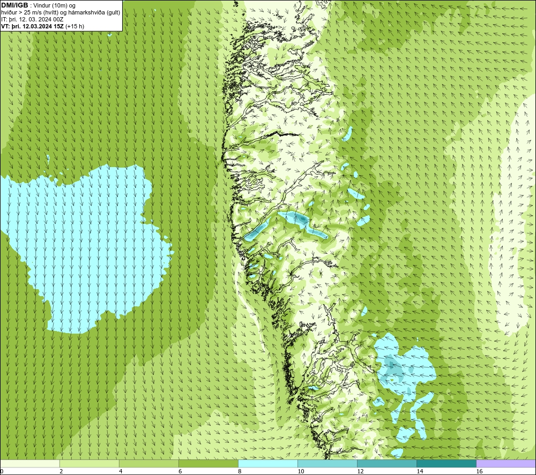Screen dimensions: 536x475
Task: Click the 'VT: þri. 12.03.2024 15Z' valid time line
Action: (32, 26)
